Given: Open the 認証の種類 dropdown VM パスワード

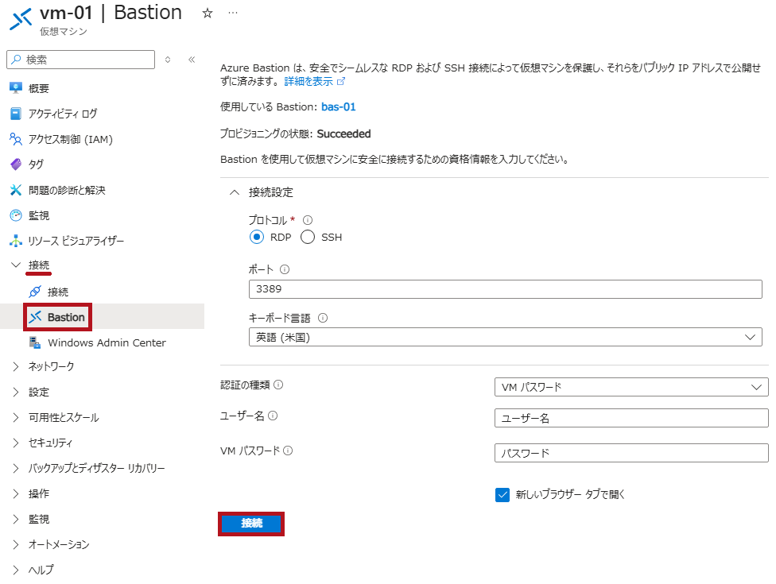Looking at the screenshot, I should tap(631, 387).
